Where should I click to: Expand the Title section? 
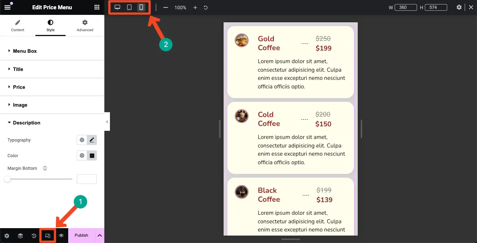coord(52,69)
